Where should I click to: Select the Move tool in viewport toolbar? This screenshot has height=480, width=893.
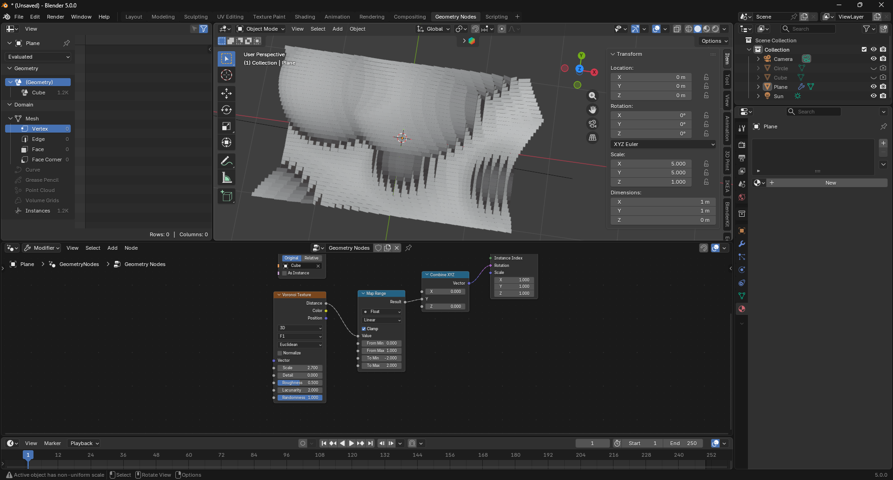pyautogui.click(x=227, y=93)
